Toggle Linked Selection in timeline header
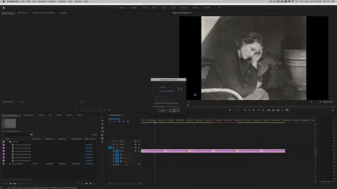The image size is (337, 189). point(119,122)
